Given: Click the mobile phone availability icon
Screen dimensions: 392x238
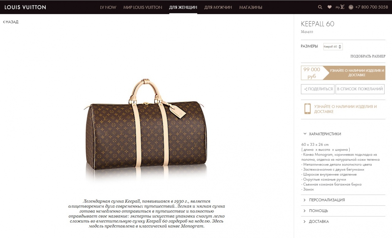Looking at the screenshot, I should point(307,109).
